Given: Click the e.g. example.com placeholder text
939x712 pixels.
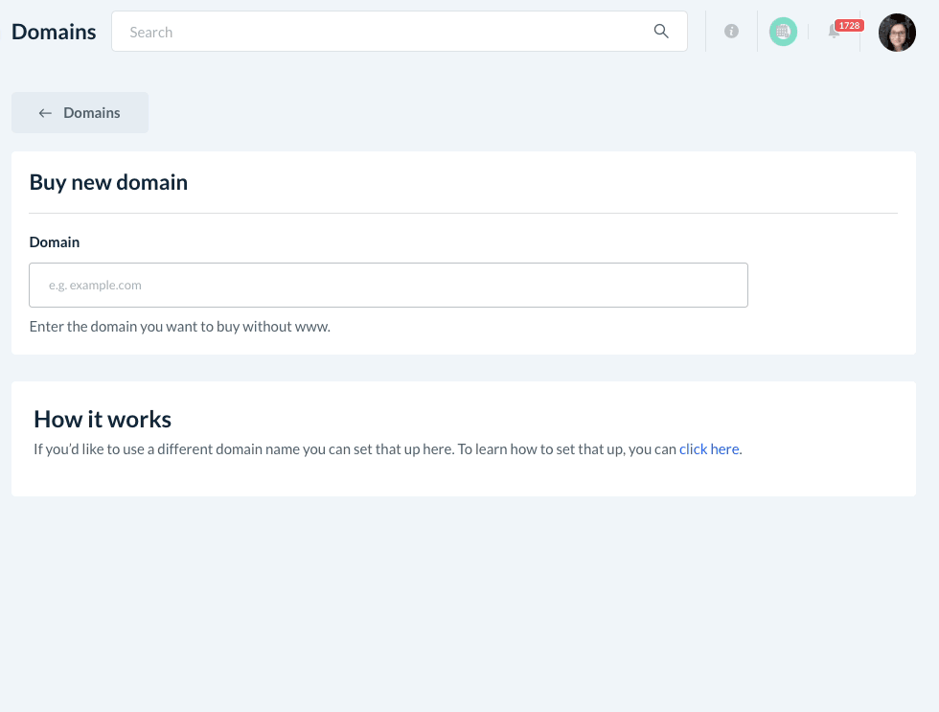Looking at the screenshot, I should click(95, 286).
